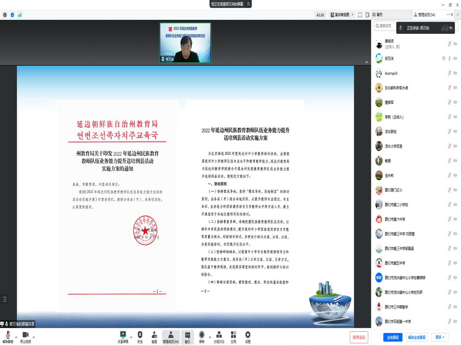Toggle 李莉 (主持人) microphone icon

tap(449, 117)
